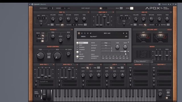This screenshot has width=182, height=102.
Task: Click the small icon left of Presets
Action: tap(159, 4)
